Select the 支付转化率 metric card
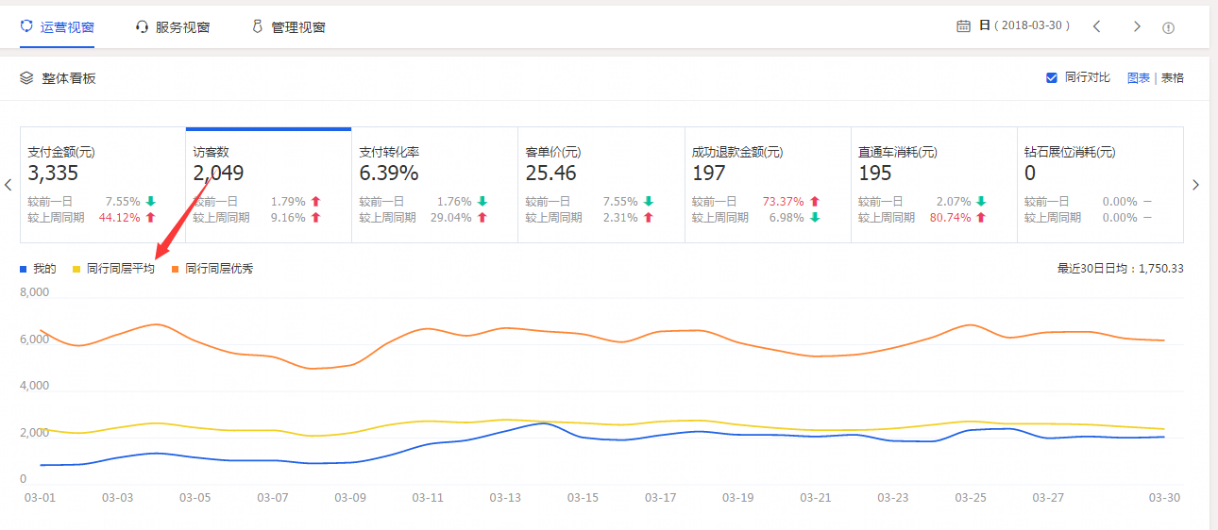Viewport: 1218px width, 530px height. pyautogui.click(x=434, y=185)
